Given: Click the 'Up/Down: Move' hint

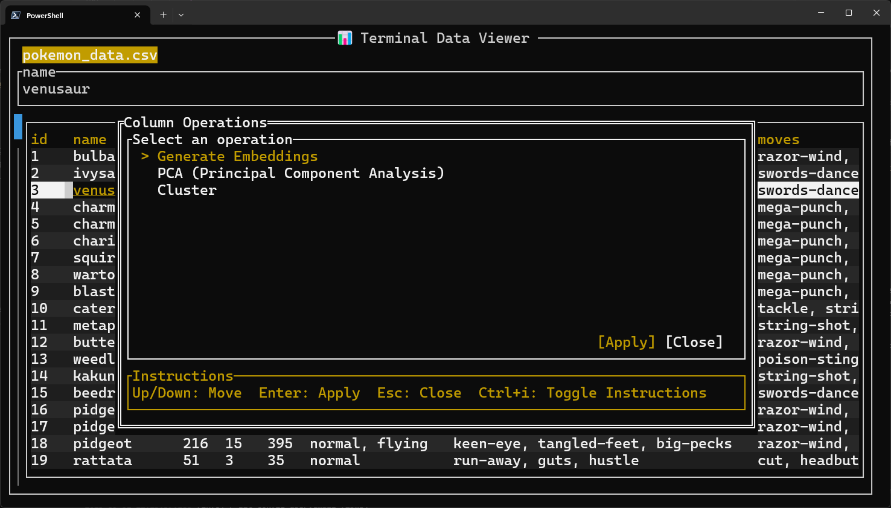Looking at the screenshot, I should pyautogui.click(x=187, y=393).
